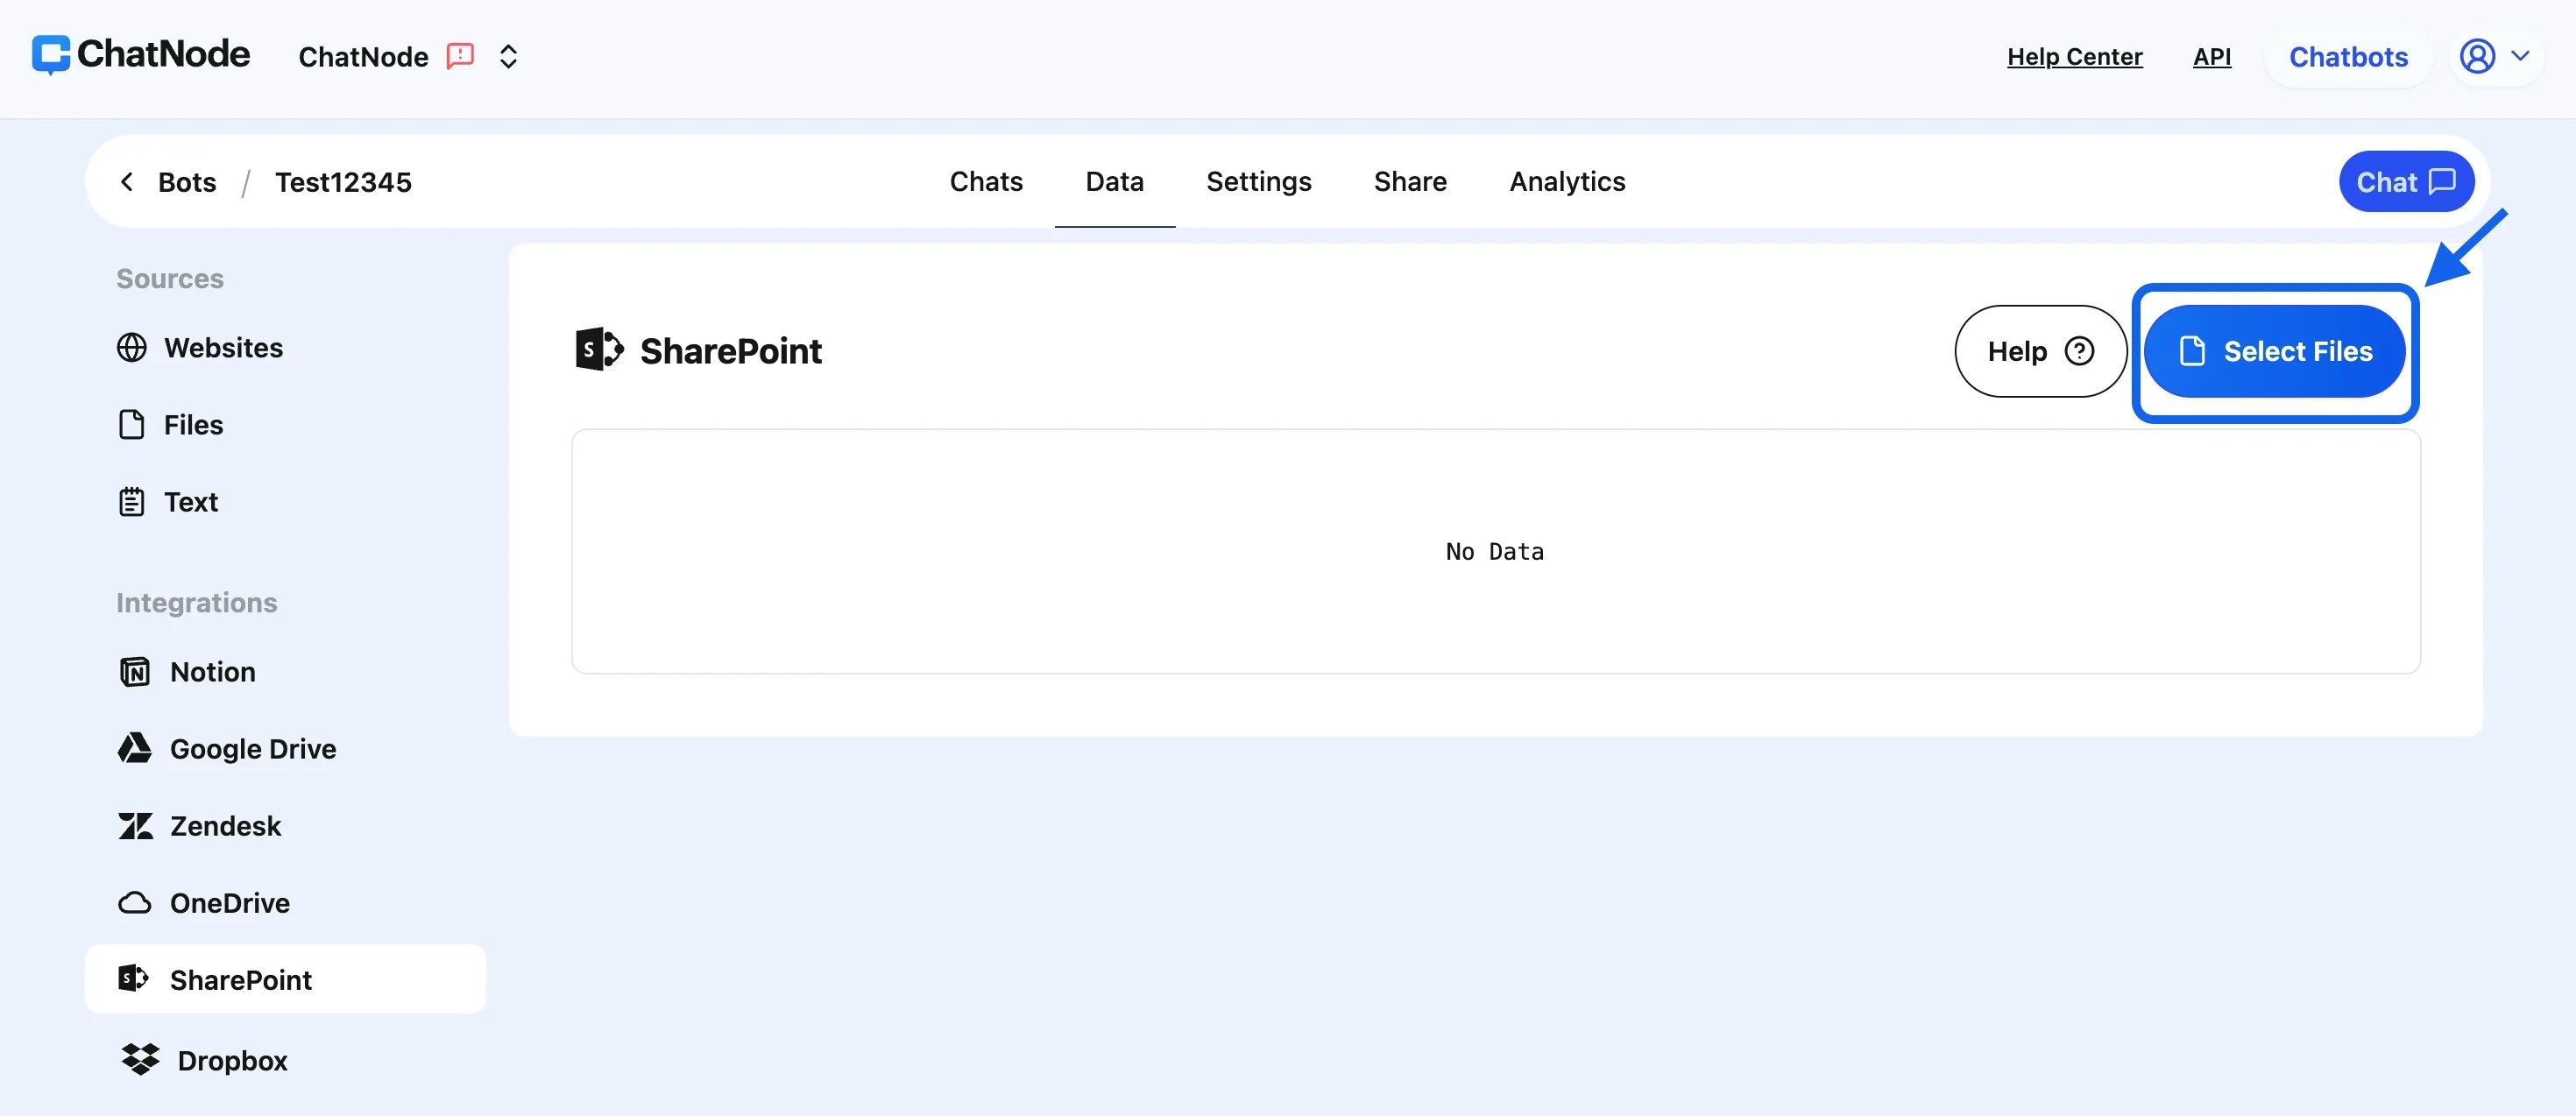Open the Help Center link
Viewport: 2576px width, 1116px height.
point(2074,57)
